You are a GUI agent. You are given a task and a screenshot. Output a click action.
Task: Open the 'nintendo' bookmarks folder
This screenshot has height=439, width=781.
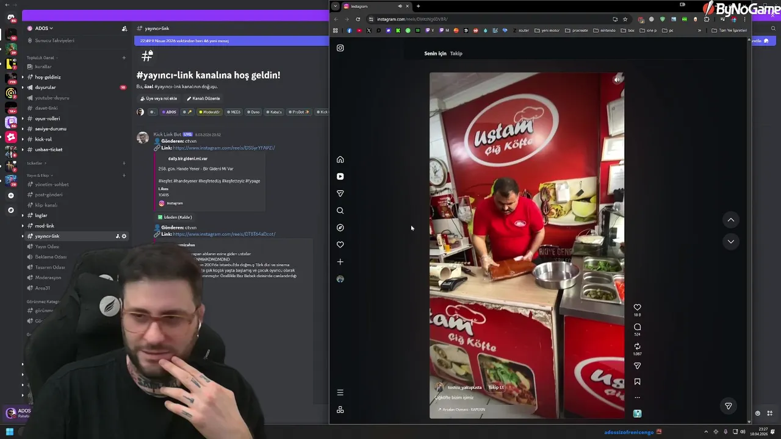click(x=605, y=30)
